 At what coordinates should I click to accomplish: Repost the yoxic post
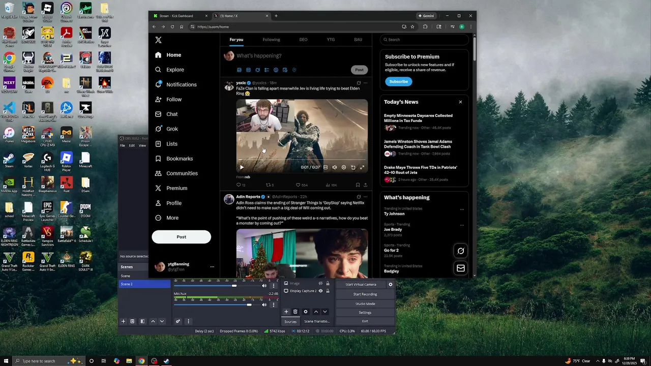tap(270, 185)
